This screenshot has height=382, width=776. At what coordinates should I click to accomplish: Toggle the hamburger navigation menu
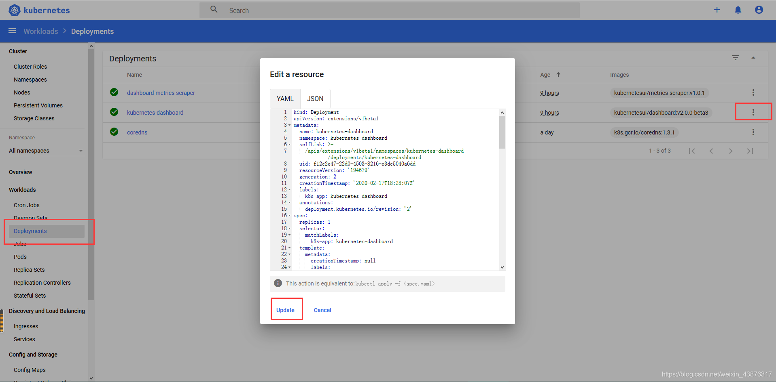12,31
